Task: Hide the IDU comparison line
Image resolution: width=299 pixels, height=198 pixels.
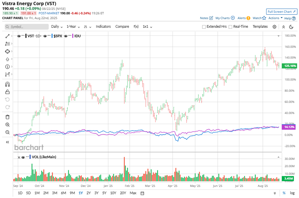Action: point(66,36)
